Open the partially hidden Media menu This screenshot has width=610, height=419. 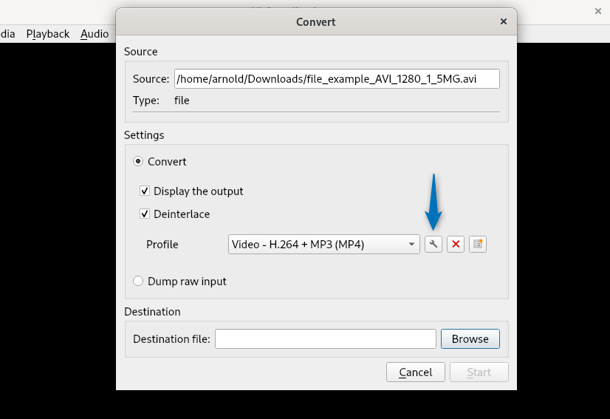pos(7,34)
